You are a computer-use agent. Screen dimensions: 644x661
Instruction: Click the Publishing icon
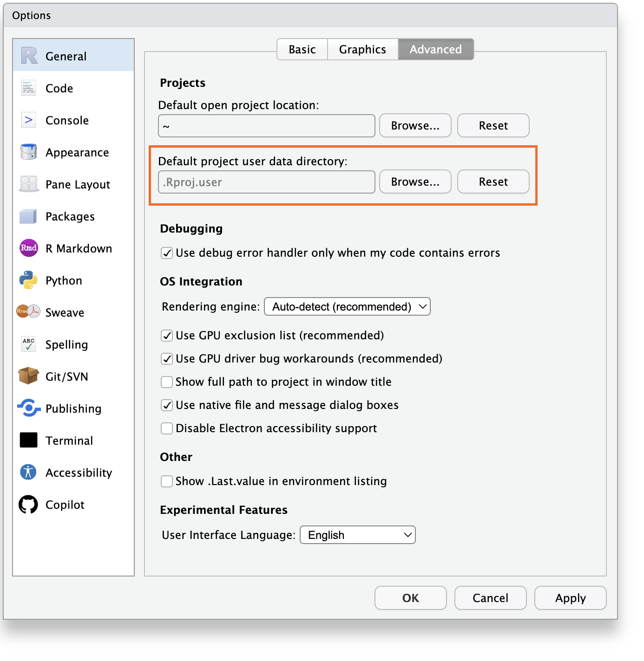point(28,408)
